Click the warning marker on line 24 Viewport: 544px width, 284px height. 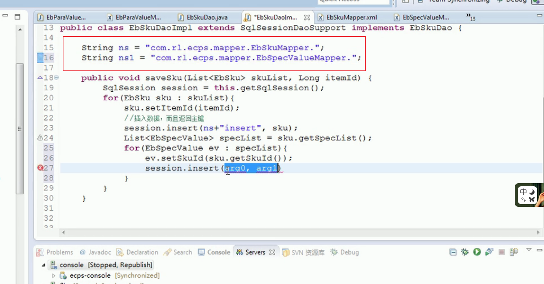coord(40,138)
